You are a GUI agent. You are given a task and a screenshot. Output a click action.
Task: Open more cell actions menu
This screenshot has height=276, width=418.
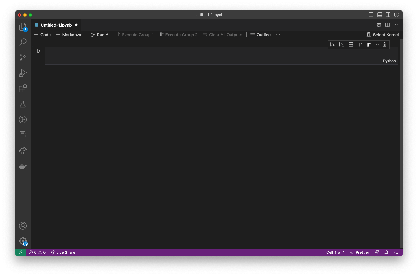coord(376,45)
